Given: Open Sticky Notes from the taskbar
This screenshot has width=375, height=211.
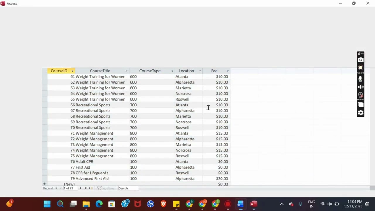Looking at the screenshot, I should tap(176, 204).
